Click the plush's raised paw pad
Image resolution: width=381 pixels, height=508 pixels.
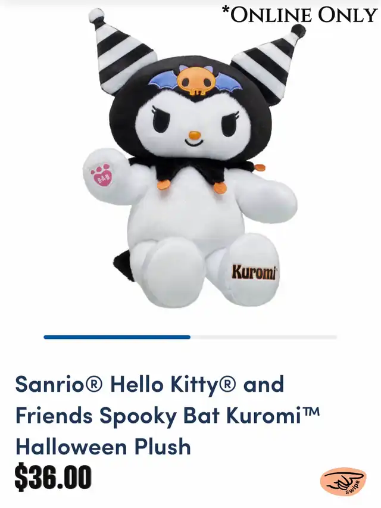tap(101, 172)
